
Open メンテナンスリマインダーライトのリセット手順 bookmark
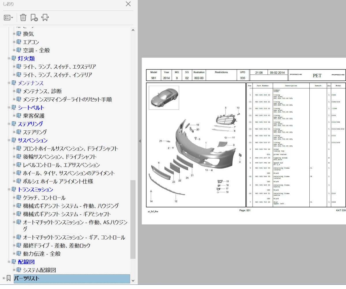(67, 100)
